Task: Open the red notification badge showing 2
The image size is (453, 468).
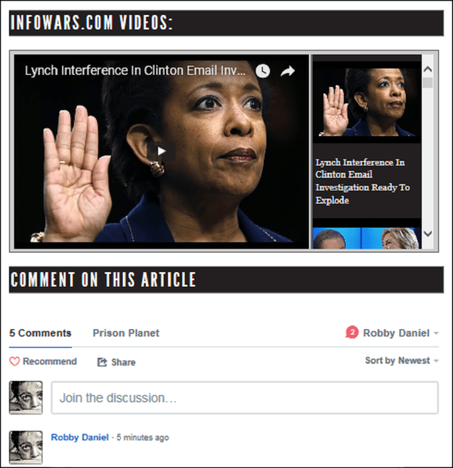Action: [x=352, y=333]
